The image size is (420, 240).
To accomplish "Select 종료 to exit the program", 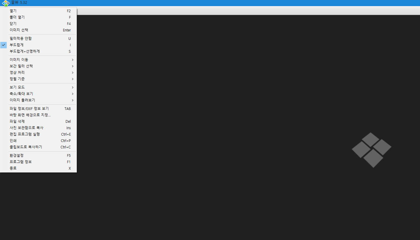I will (38, 168).
